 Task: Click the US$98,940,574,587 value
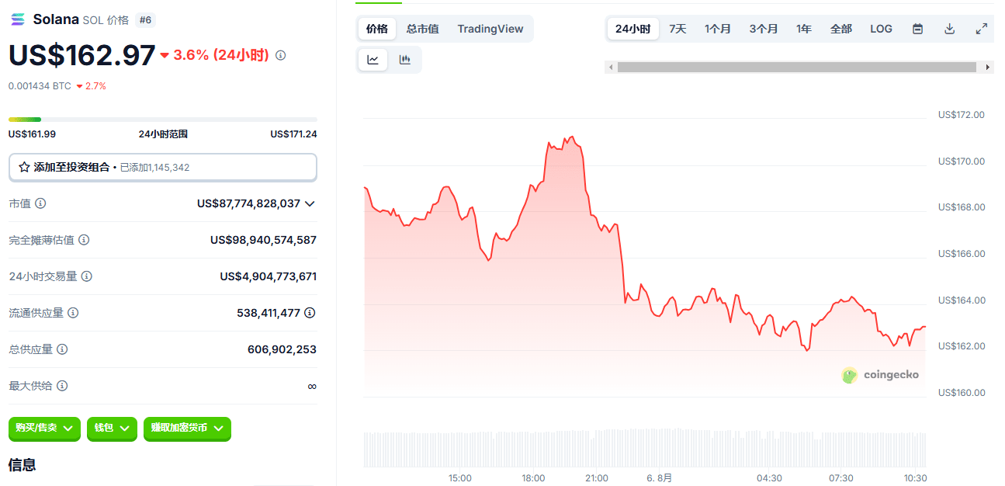[x=263, y=240]
